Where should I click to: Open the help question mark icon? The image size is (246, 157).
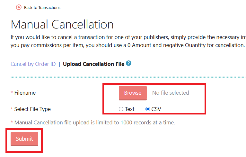[129, 63]
